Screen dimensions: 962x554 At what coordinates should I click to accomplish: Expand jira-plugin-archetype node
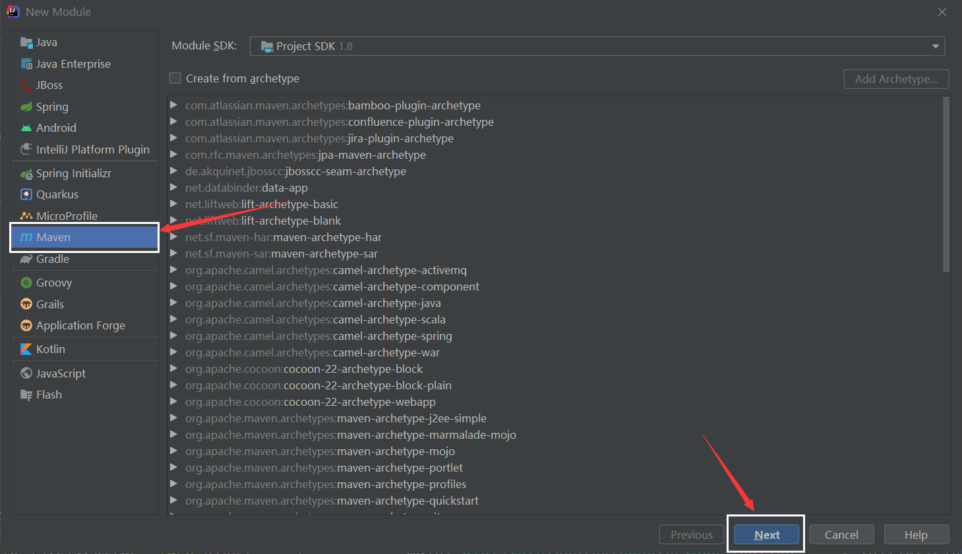173,138
